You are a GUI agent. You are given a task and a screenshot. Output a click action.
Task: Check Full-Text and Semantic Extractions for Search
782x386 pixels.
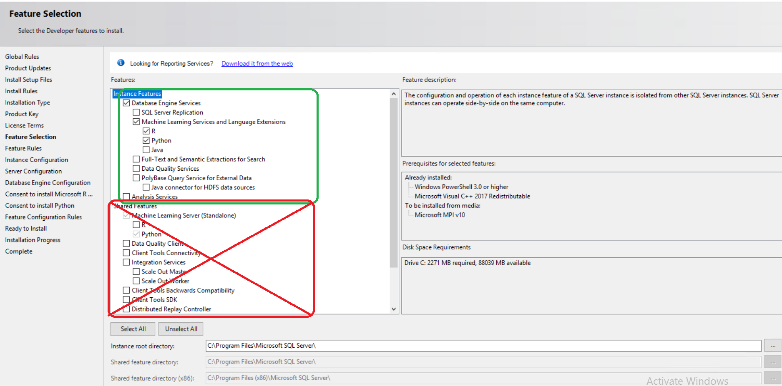136,159
